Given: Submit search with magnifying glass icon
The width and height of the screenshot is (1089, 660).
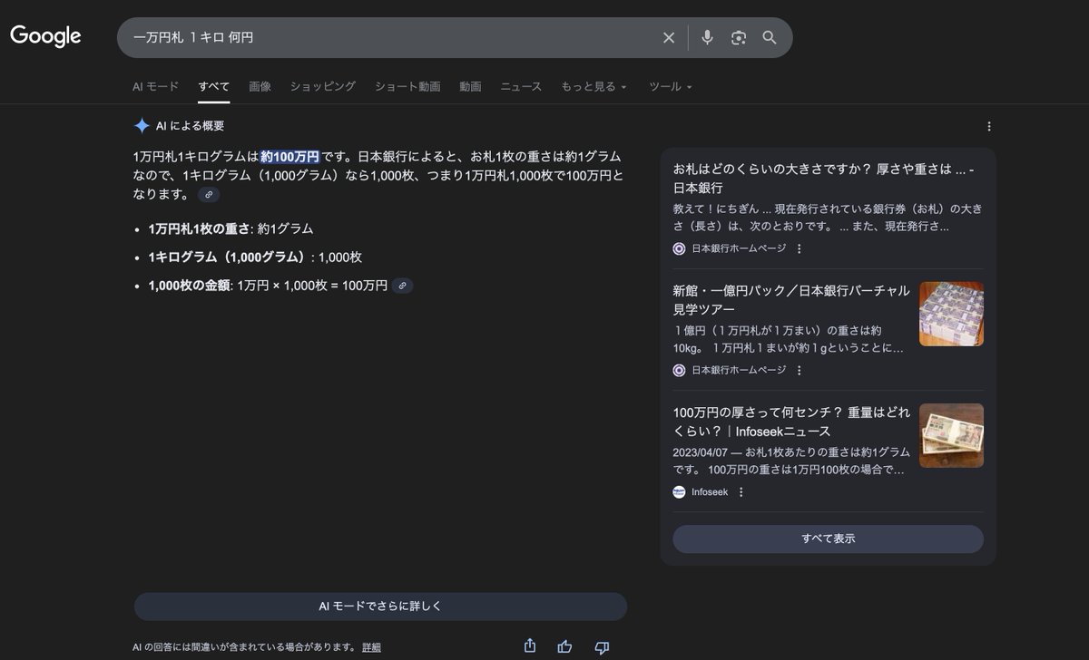Looking at the screenshot, I should [x=770, y=37].
